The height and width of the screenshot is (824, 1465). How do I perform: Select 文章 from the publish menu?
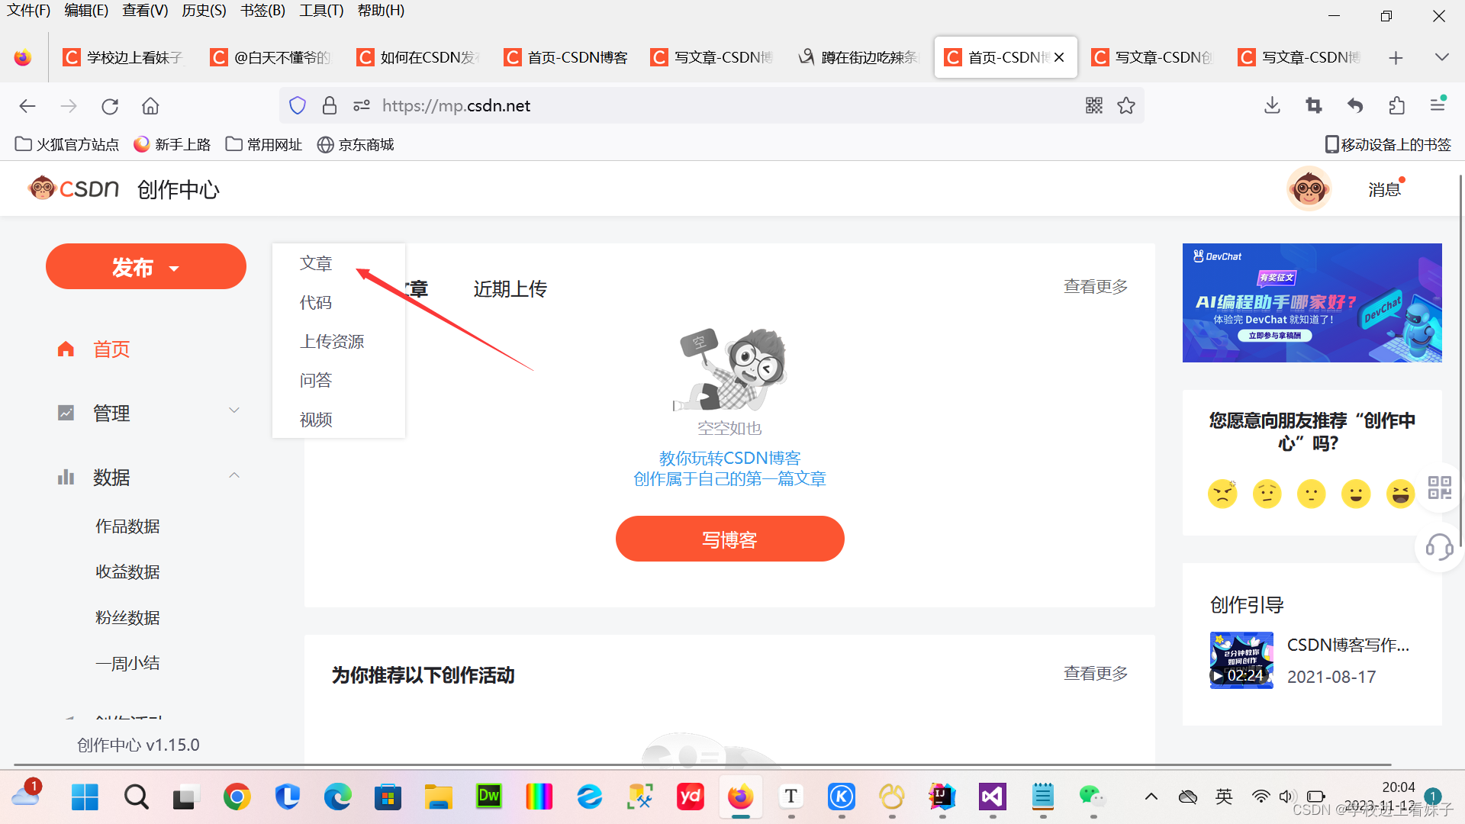316,263
